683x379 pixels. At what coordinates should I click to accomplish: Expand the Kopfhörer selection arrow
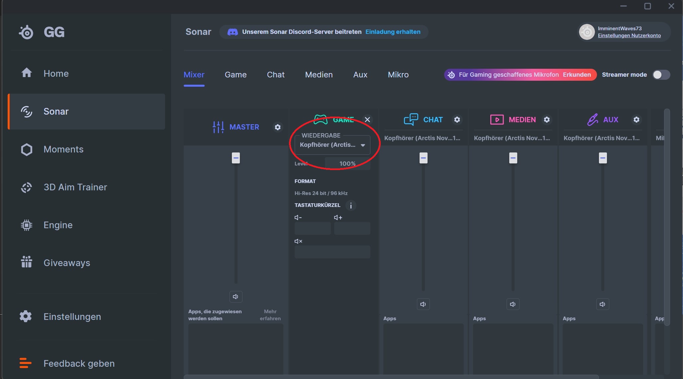(363, 145)
